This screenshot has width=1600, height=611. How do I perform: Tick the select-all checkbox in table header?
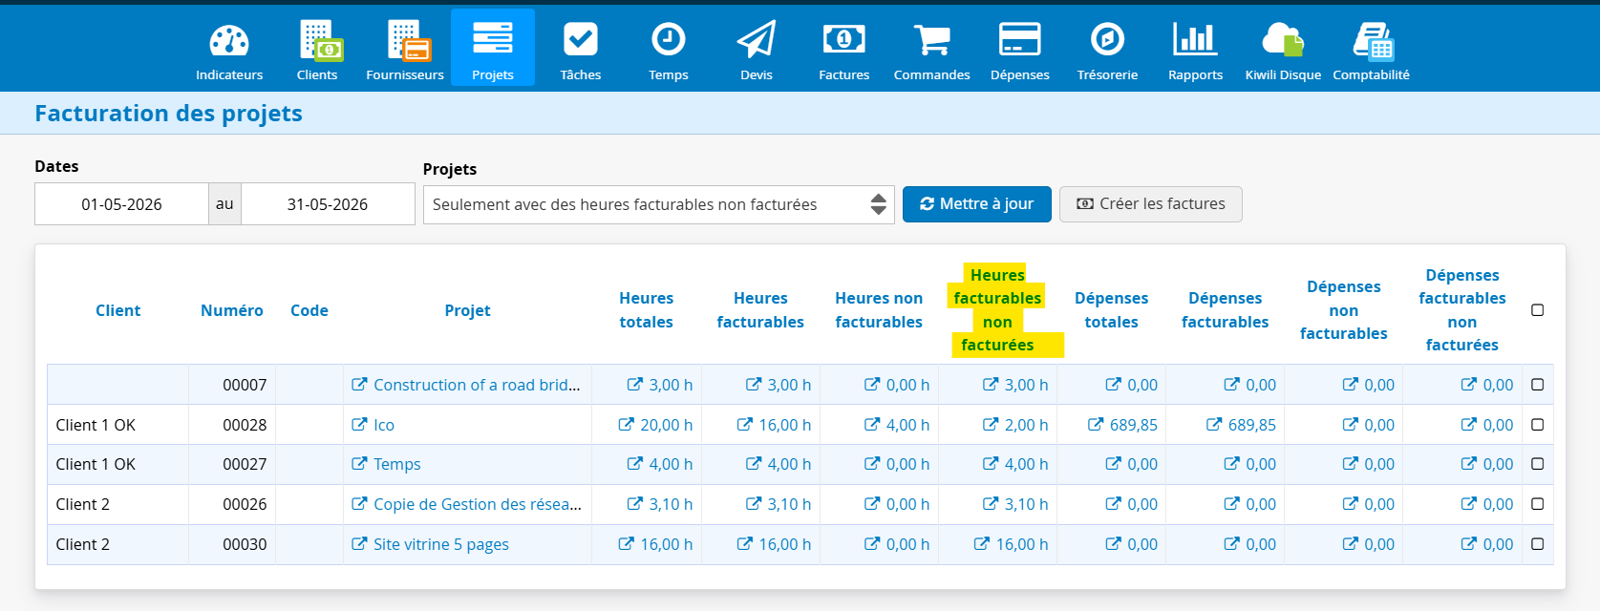1537,310
